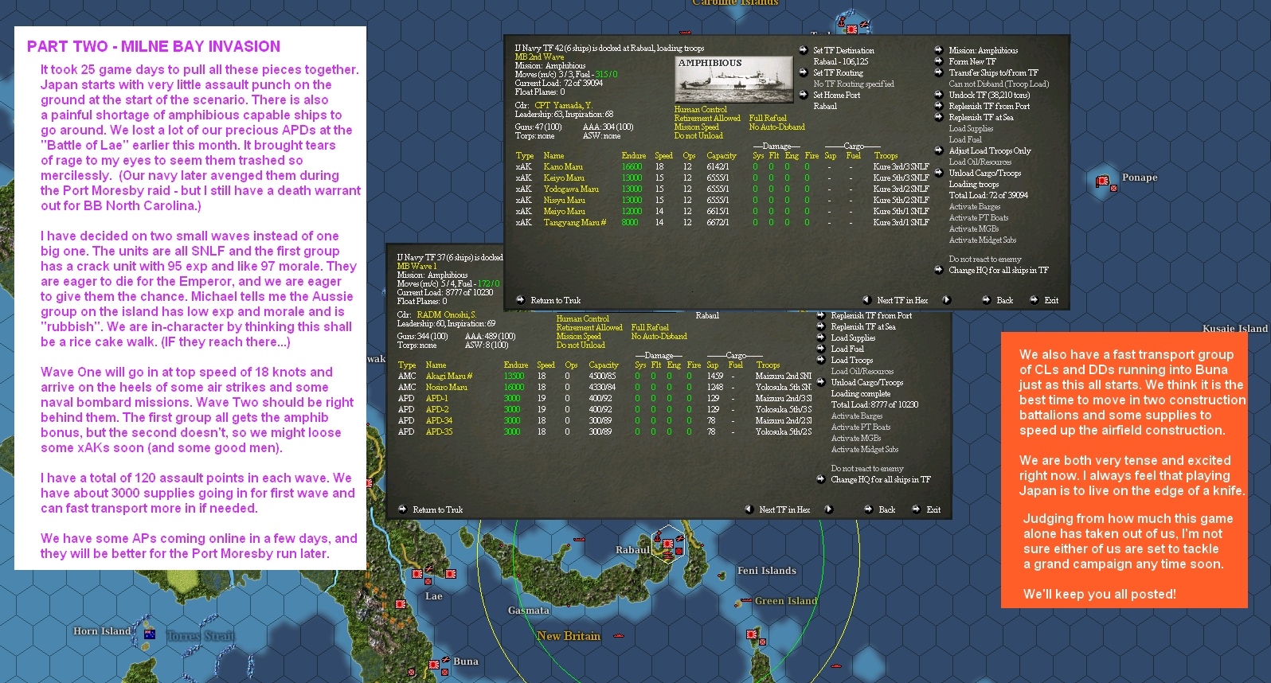Toggle Full Refuel in TF 42 panel
The image size is (1271, 683).
[768, 119]
